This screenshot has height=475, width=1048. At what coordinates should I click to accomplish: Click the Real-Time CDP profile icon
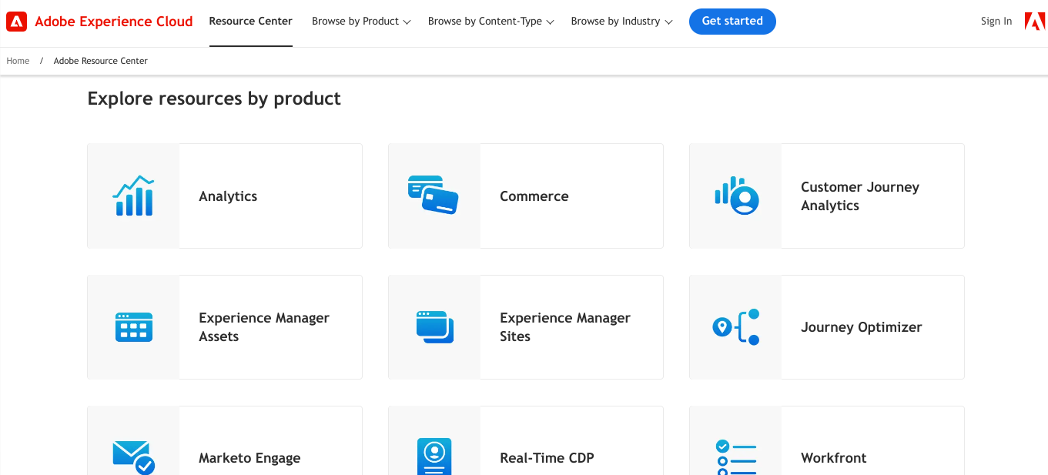click(x=434, y=457)
